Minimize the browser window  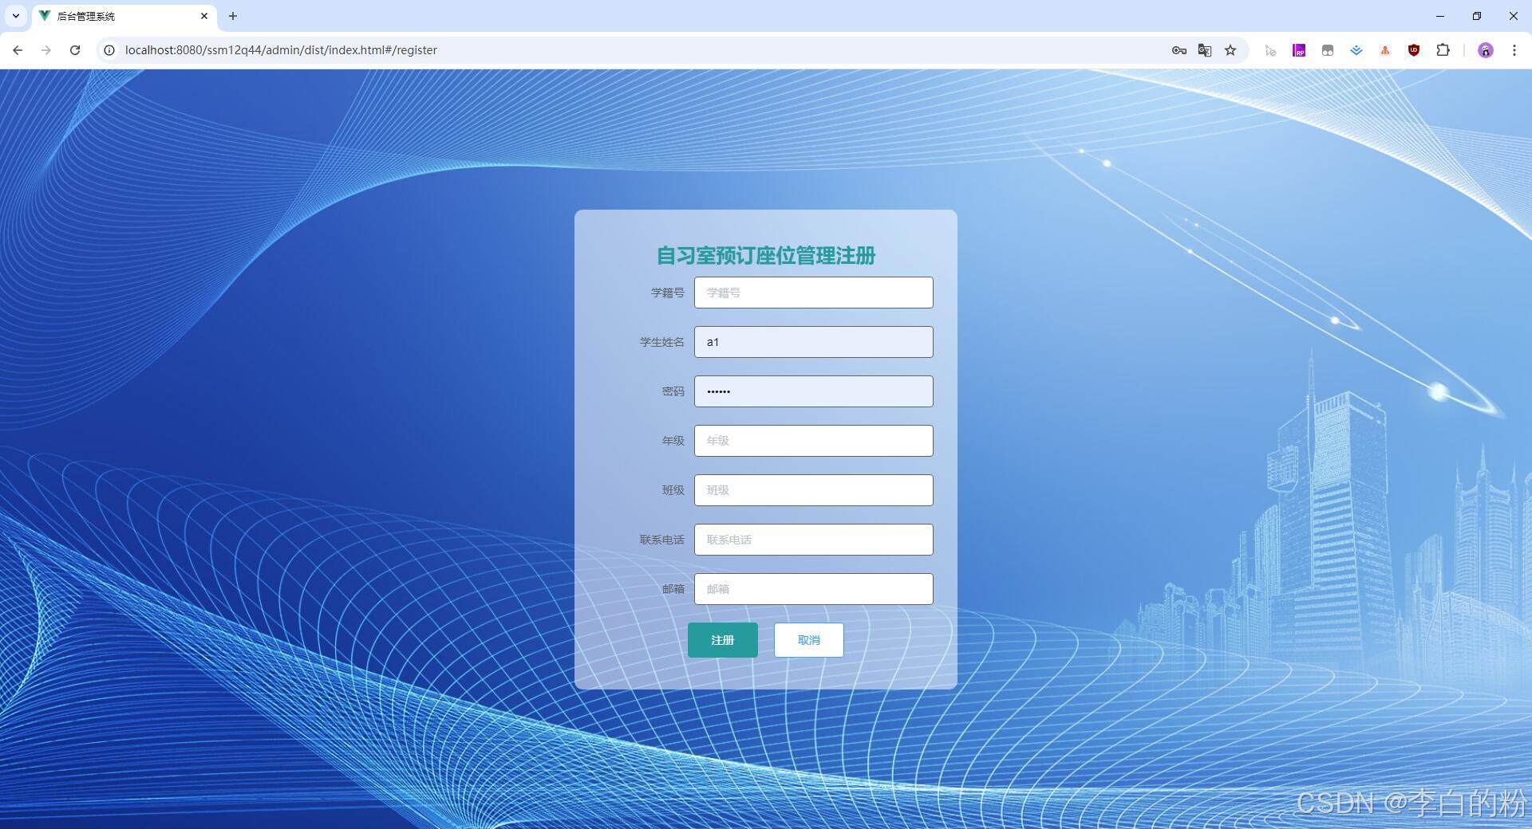click(x=1440, y=16)
